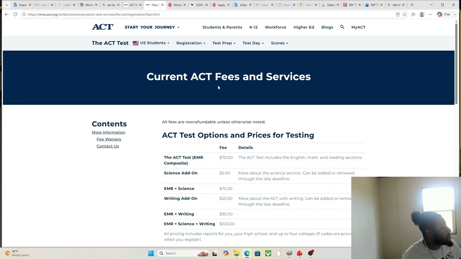Viewport: 461px width, 259px height.
Task: Close the Fees tab with its X
Action: click(x=162, y=5)
